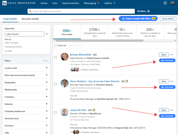Viewport: 178px width, 135px height.
Task: Expand the Seniority level filter
Action: click(47, 119)
